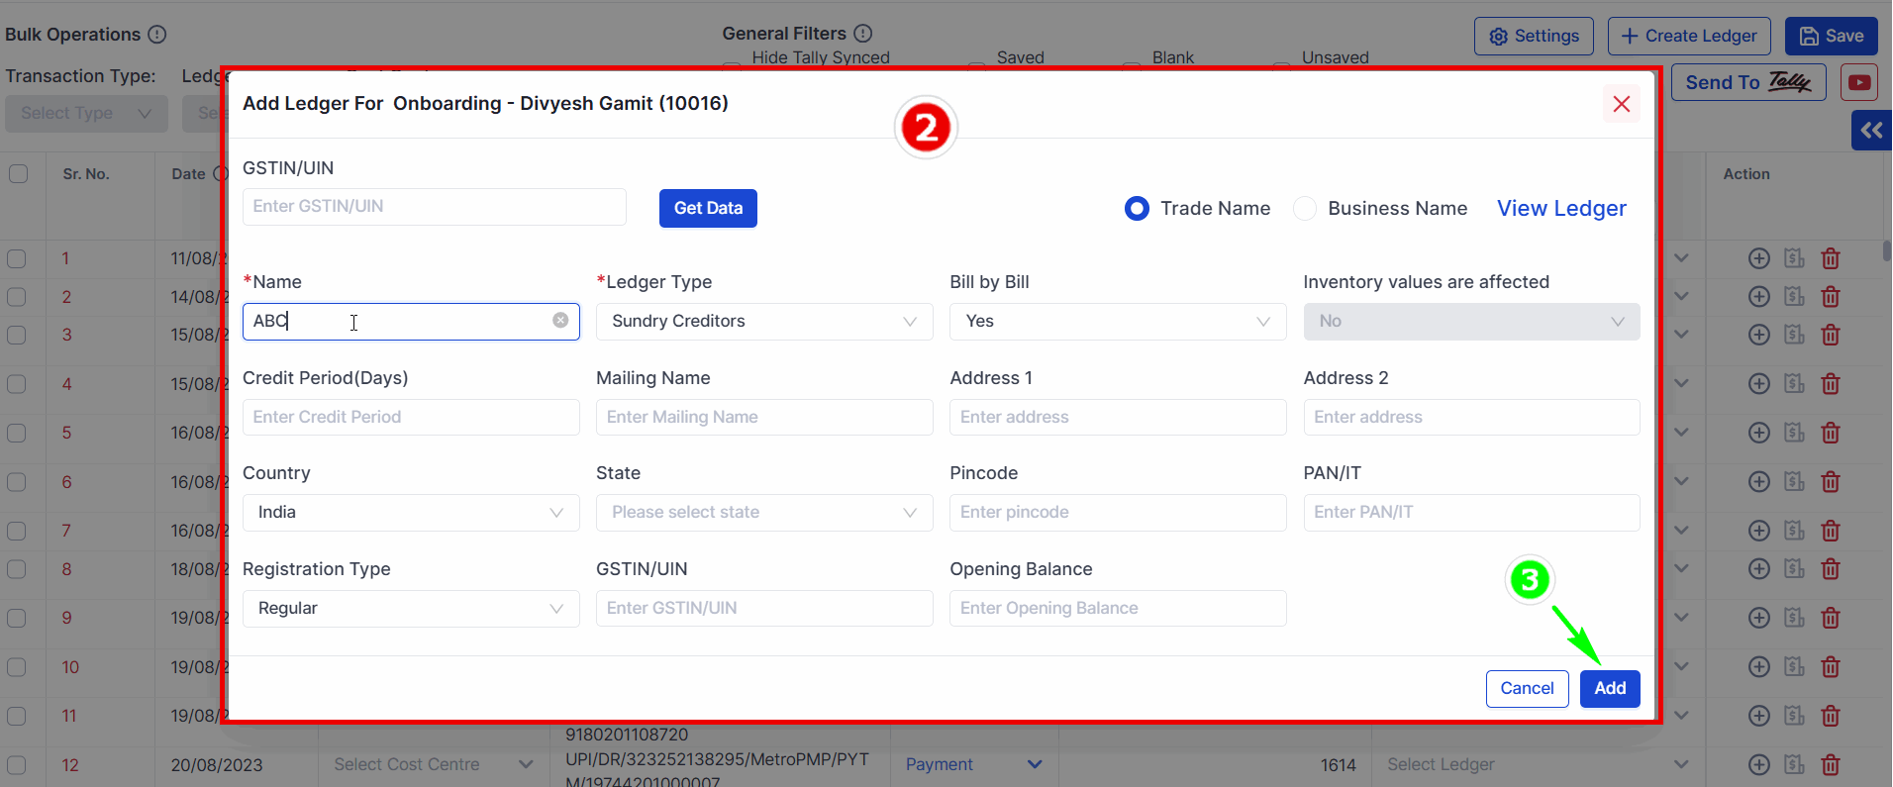Screen dimensions: 1893x787
Task: Check the checkbox for row 3
Action: 17,335
